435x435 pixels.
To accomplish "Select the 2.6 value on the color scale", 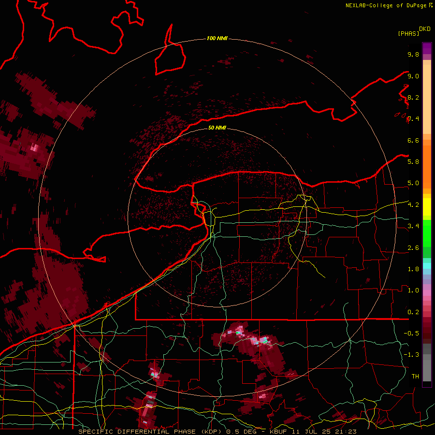I will tap(413, 248).
